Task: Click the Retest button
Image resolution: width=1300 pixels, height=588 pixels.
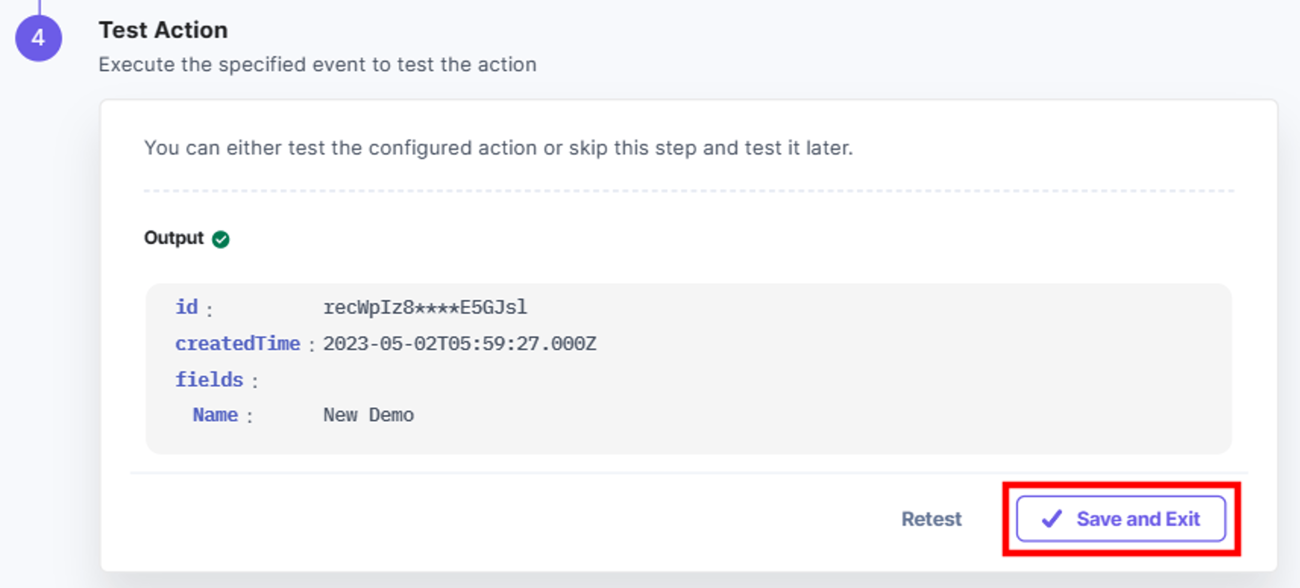Action: (x=931, y=519)
